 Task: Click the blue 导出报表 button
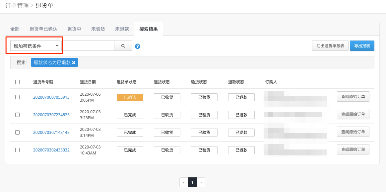point(362,46)
